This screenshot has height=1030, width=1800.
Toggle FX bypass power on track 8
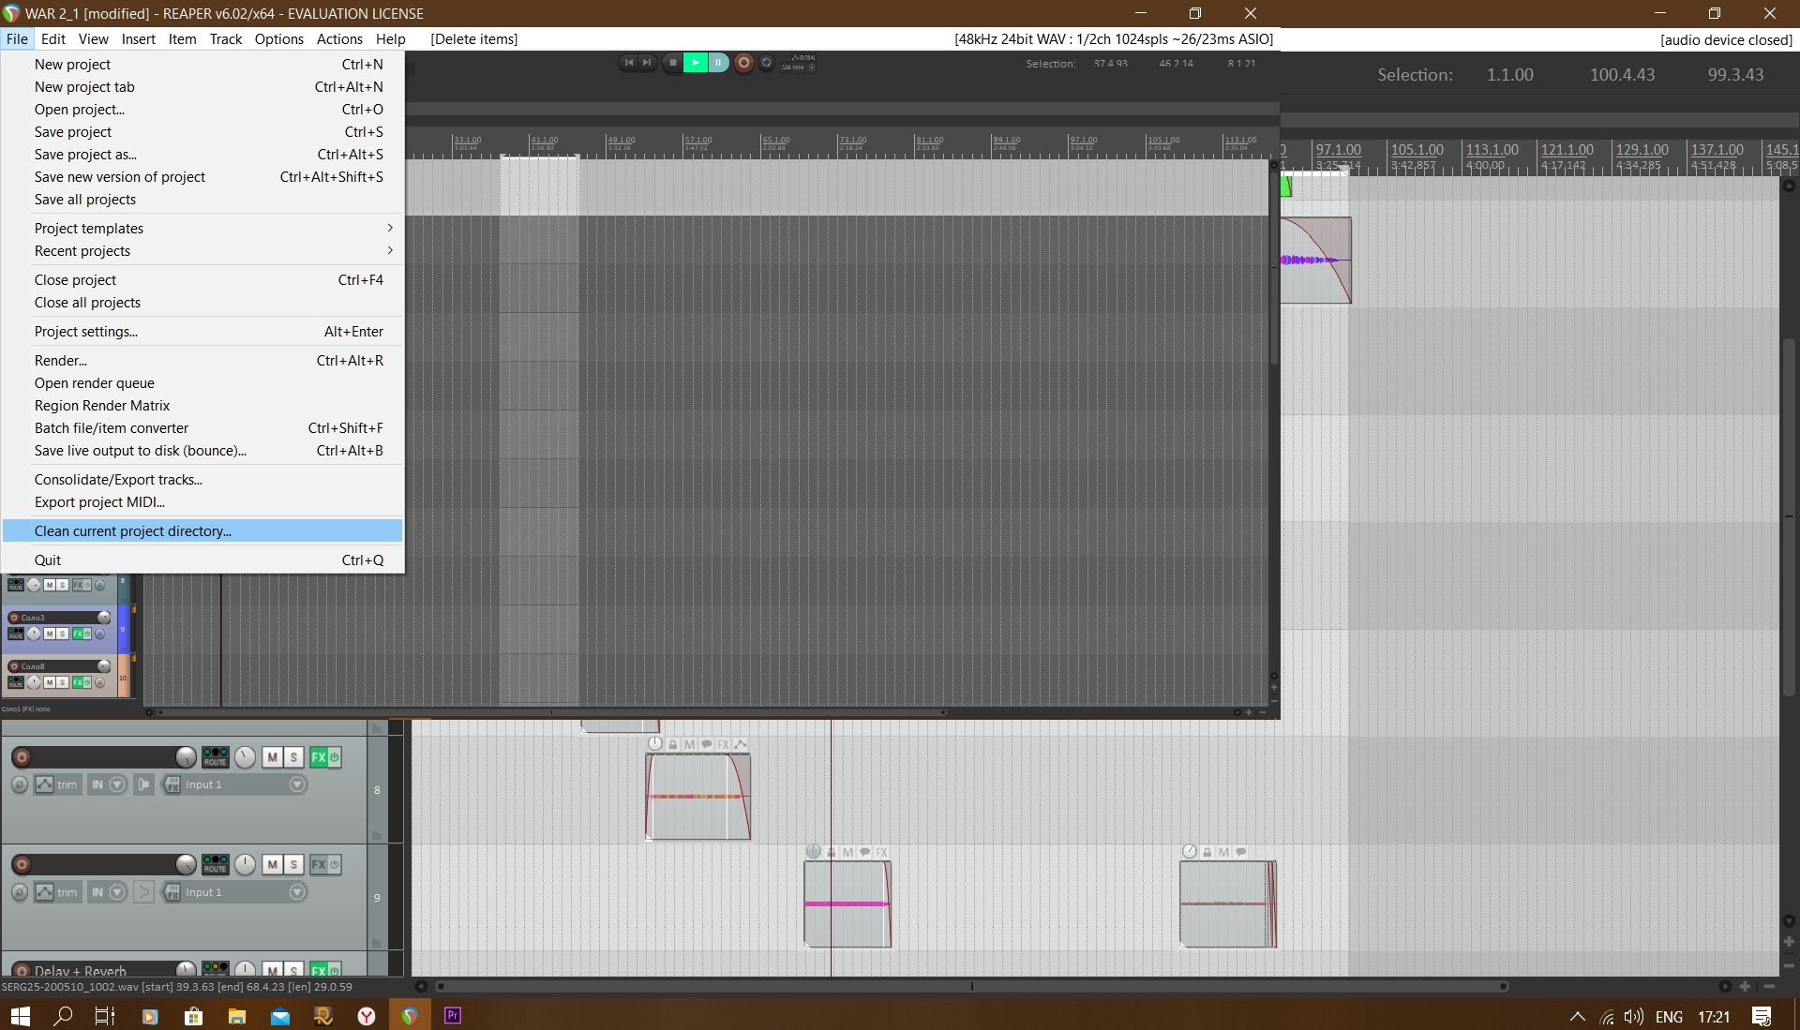pos(335,757)
